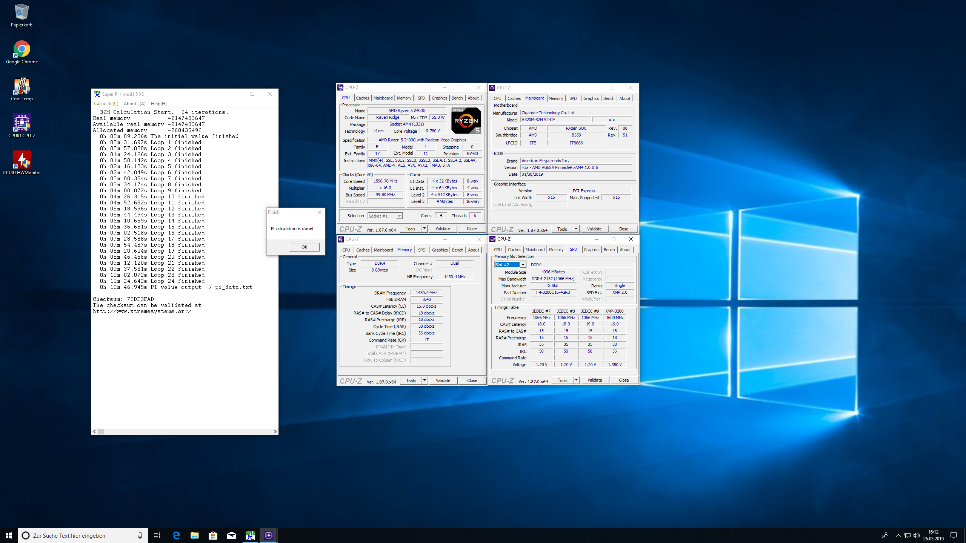Click the Super PI title bar icon
The image size is (966, 543).
(97, 94)
